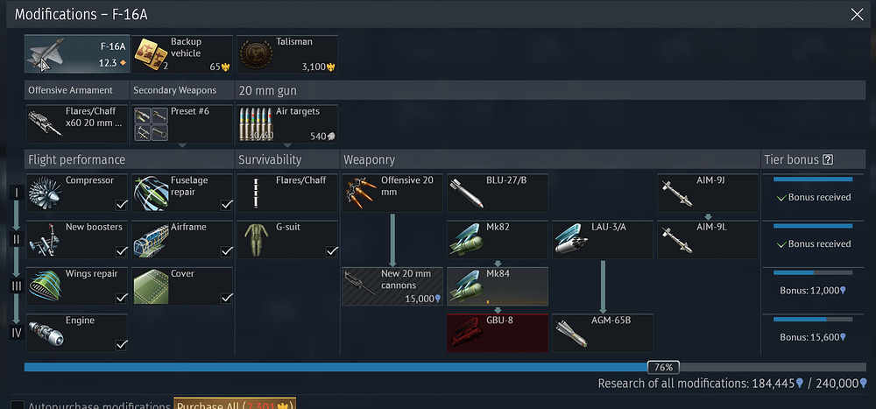Click the AIM-9J missile icon

pyautogui.click(x=676, y=193)
